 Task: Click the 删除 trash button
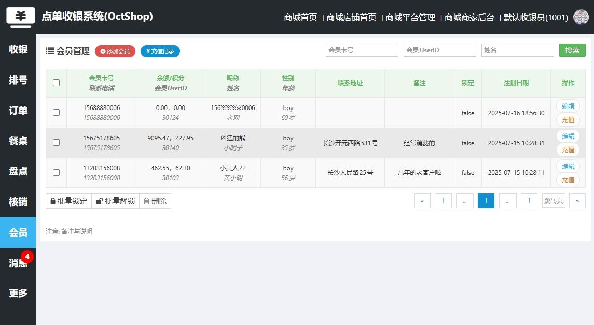155,201
